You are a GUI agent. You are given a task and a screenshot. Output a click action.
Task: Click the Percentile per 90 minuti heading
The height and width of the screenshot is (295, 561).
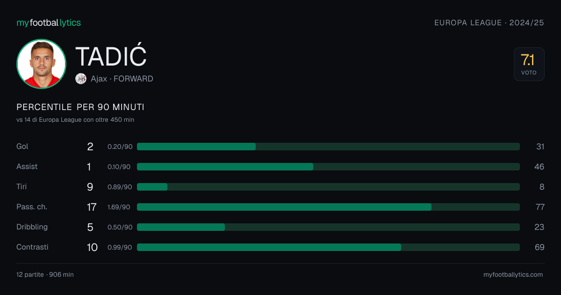coord(80,107)
